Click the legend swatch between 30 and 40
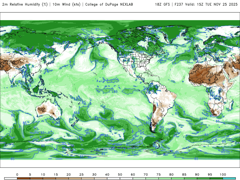Screen dimensions: 240x180 tap(101, 178)
